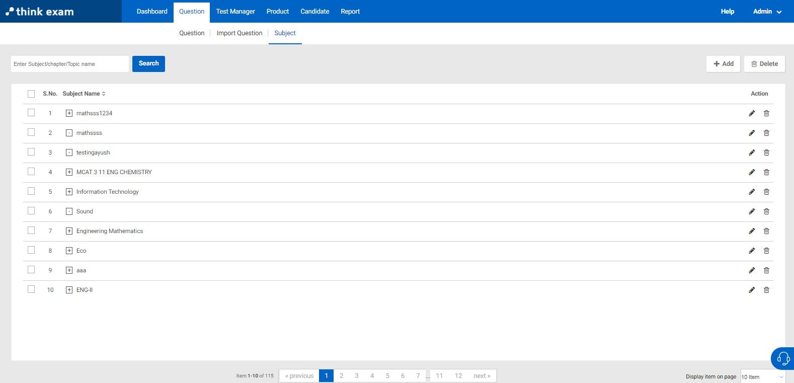
Task: Focus the subject/chapter/topic search field
Action: point(70,64)
